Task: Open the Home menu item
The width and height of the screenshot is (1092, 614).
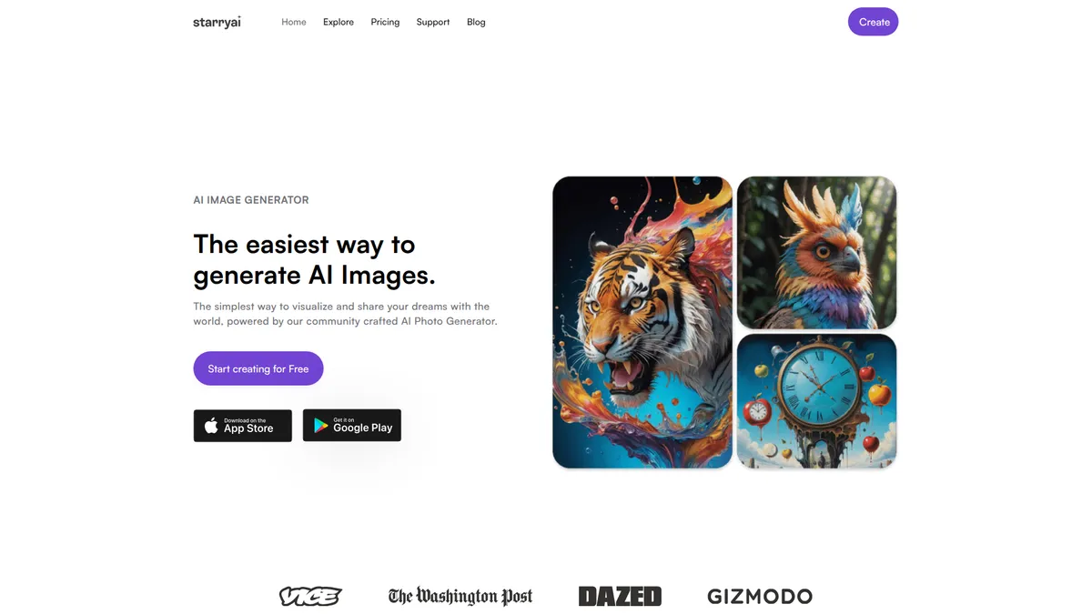Action: tap(294, 22)
